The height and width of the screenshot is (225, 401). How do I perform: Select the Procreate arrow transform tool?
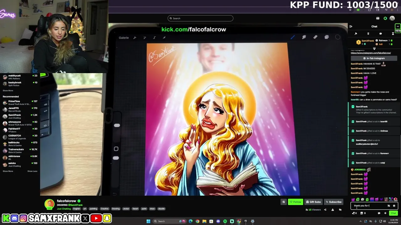164,38
